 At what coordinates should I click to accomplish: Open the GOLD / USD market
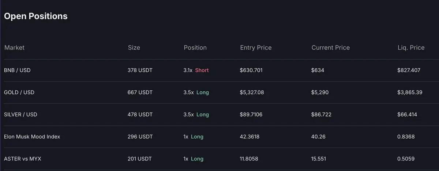[19, 92]
